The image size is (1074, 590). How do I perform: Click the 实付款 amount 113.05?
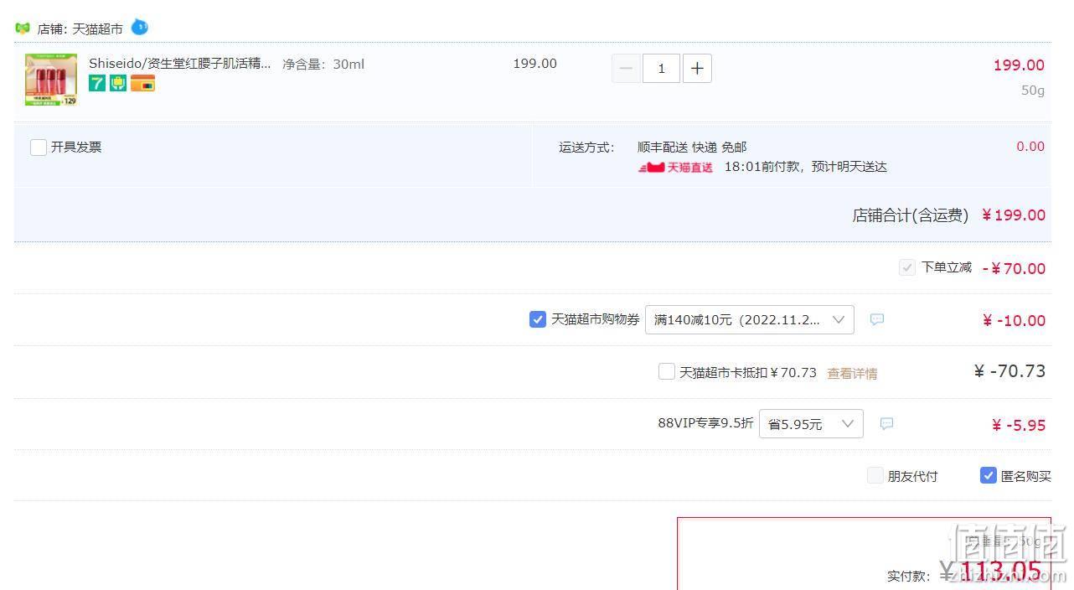pyautogui.click(x=990, y=573)
